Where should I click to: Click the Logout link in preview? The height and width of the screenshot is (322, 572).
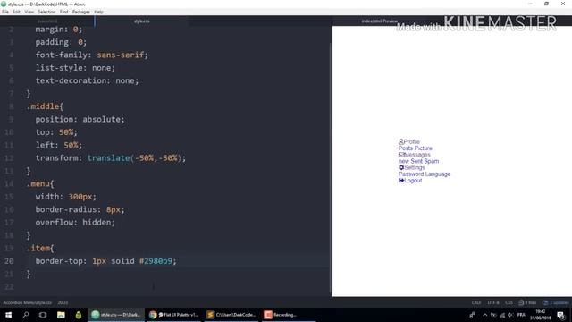point(413,181)
